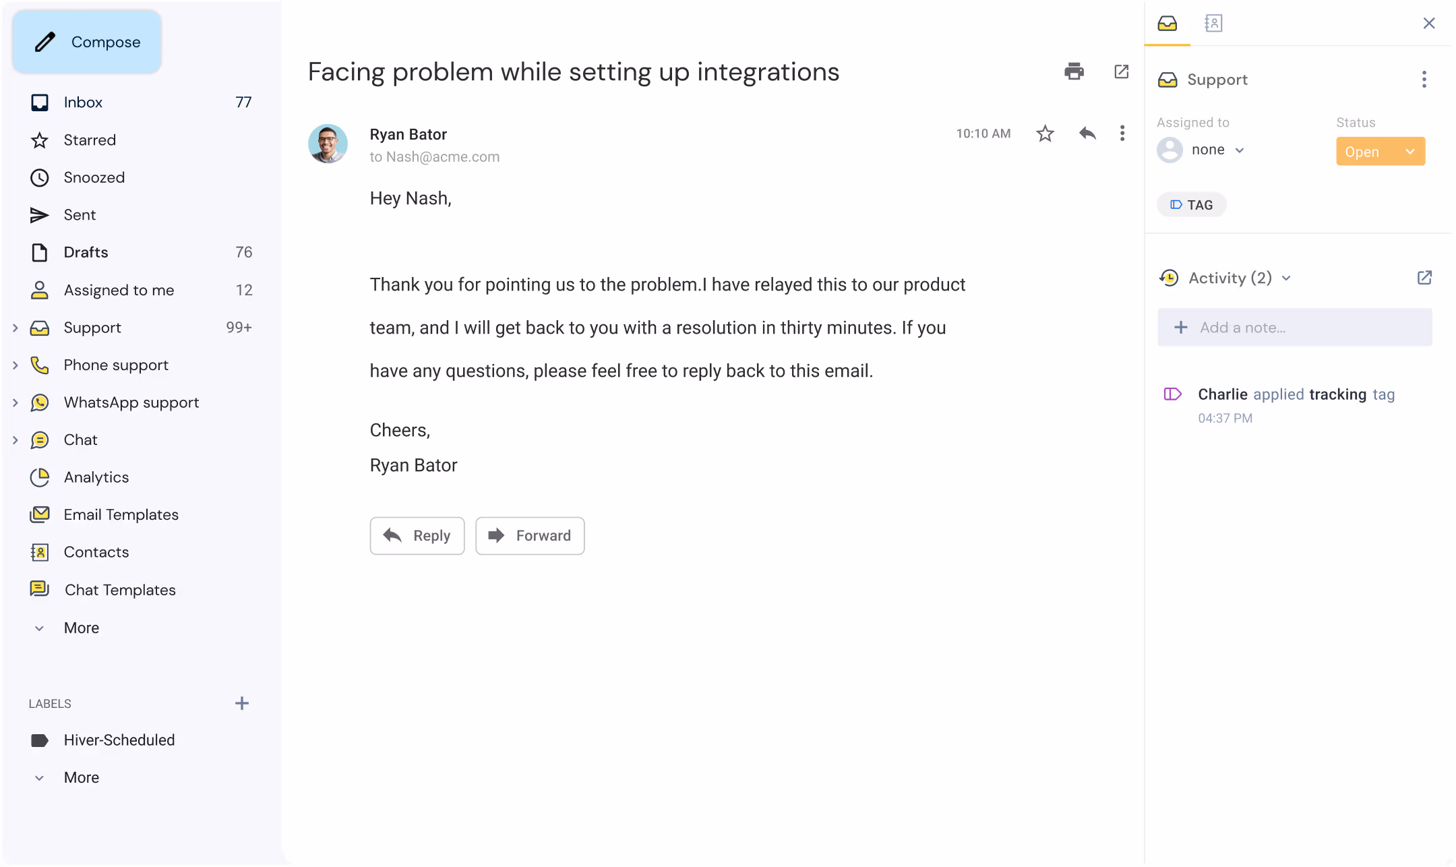
Task: Reply using the arrow icon near the timestamp
Action: click(x=1087, y=133)
